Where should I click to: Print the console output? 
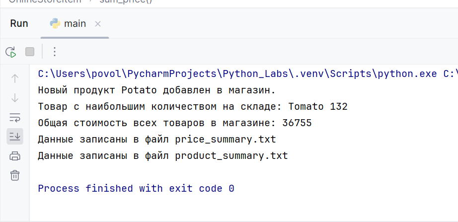pyautogui.click(x=15, y=156)
